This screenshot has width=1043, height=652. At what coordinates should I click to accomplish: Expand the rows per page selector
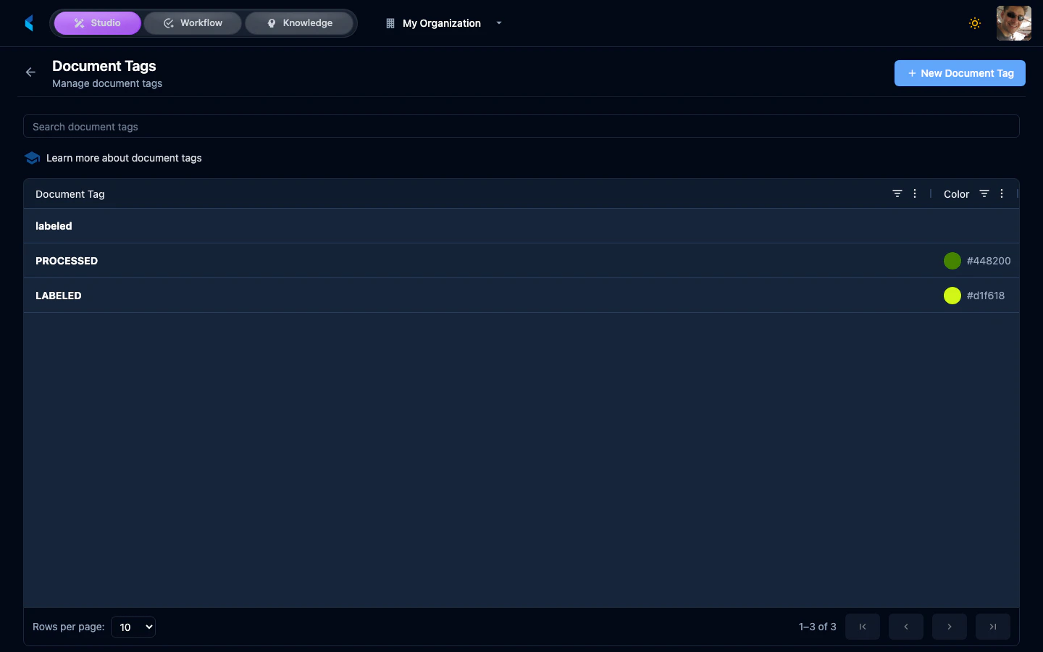(133, 627)
